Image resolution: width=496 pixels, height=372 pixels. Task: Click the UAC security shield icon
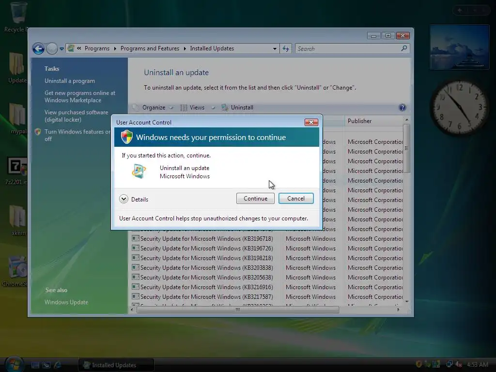(126, 137)
